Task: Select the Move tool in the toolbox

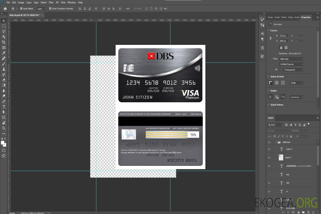Action: (4, 21)
